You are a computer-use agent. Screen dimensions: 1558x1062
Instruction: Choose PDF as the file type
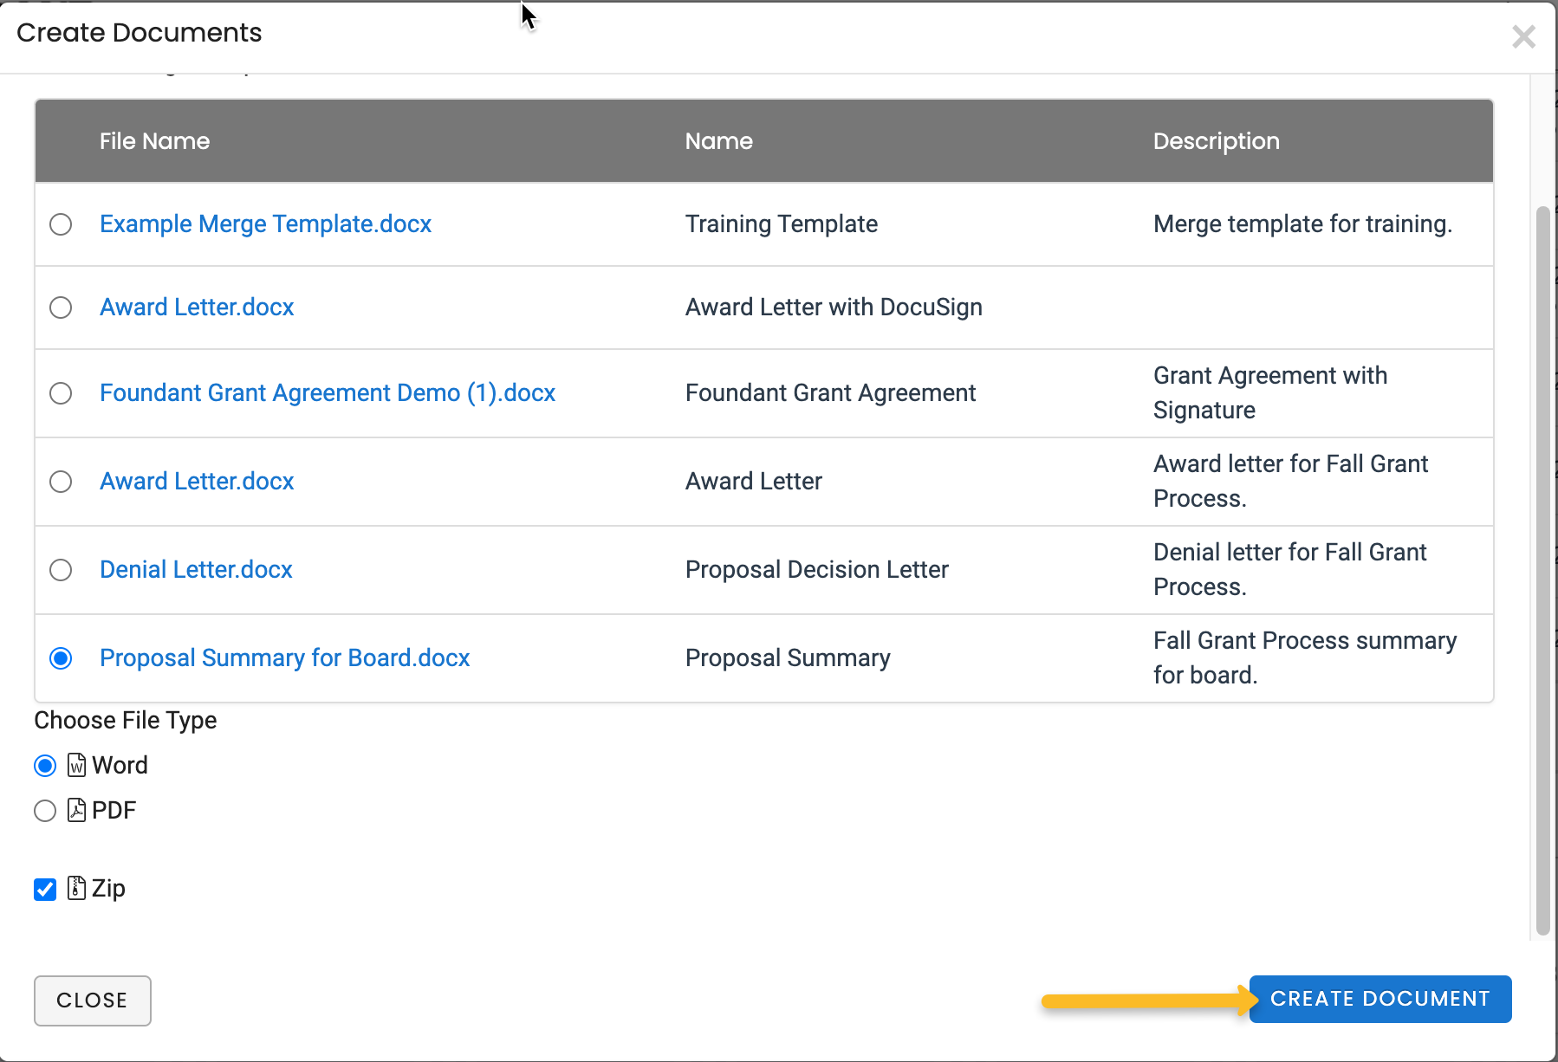pos(44,811)
